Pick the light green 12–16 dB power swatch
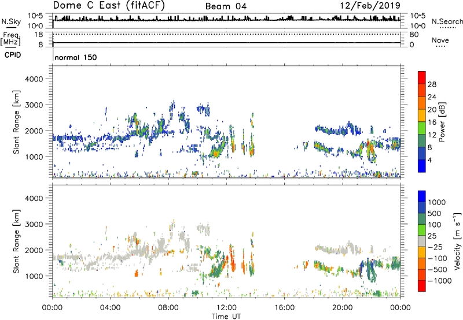463x320 pixels. (x=422, y=128)
